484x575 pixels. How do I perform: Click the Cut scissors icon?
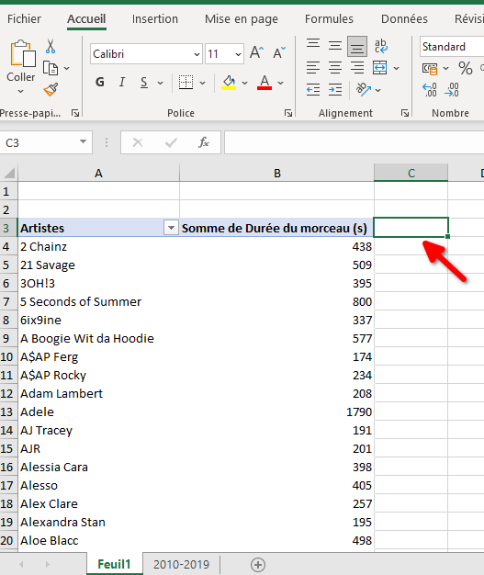coord(51,47)
